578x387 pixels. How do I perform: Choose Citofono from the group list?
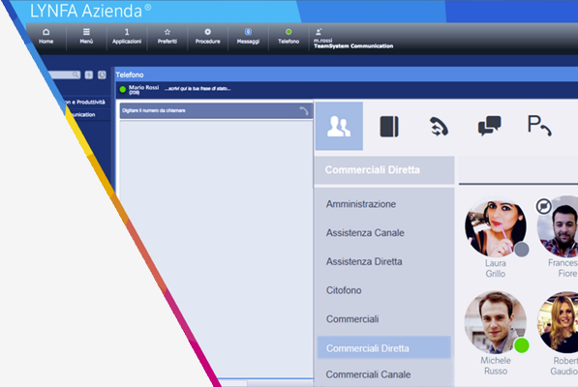344,290
